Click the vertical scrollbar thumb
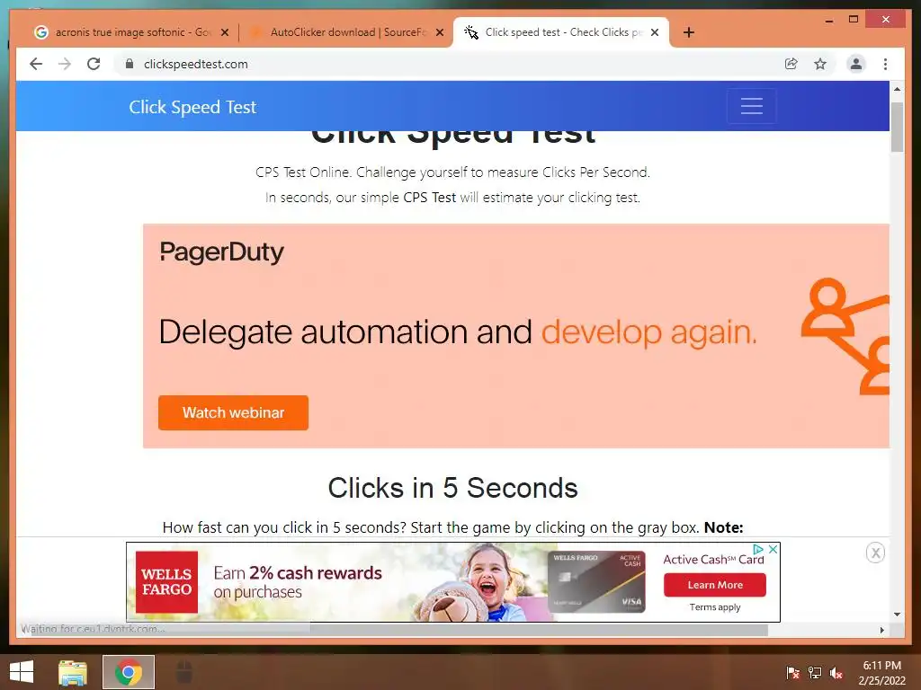Image resolution: width=921 pixels, height=690 pixels. 897,128
